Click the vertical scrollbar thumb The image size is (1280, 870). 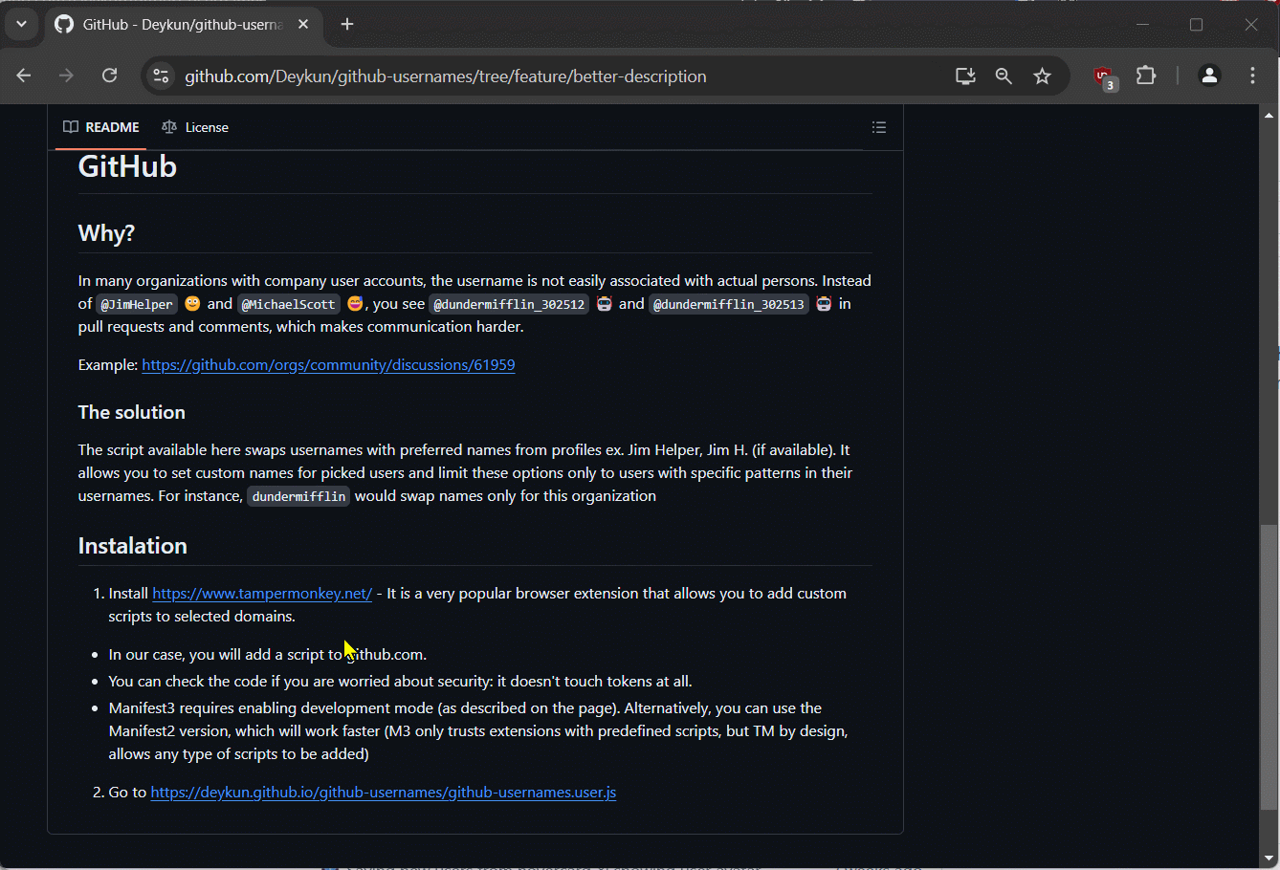coord(1269,666)
